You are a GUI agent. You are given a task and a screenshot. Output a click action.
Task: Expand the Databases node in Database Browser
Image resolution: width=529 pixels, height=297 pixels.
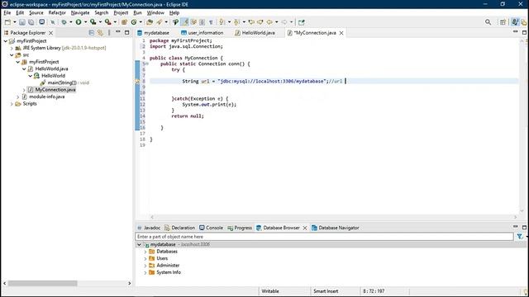[x=145, y=252]
